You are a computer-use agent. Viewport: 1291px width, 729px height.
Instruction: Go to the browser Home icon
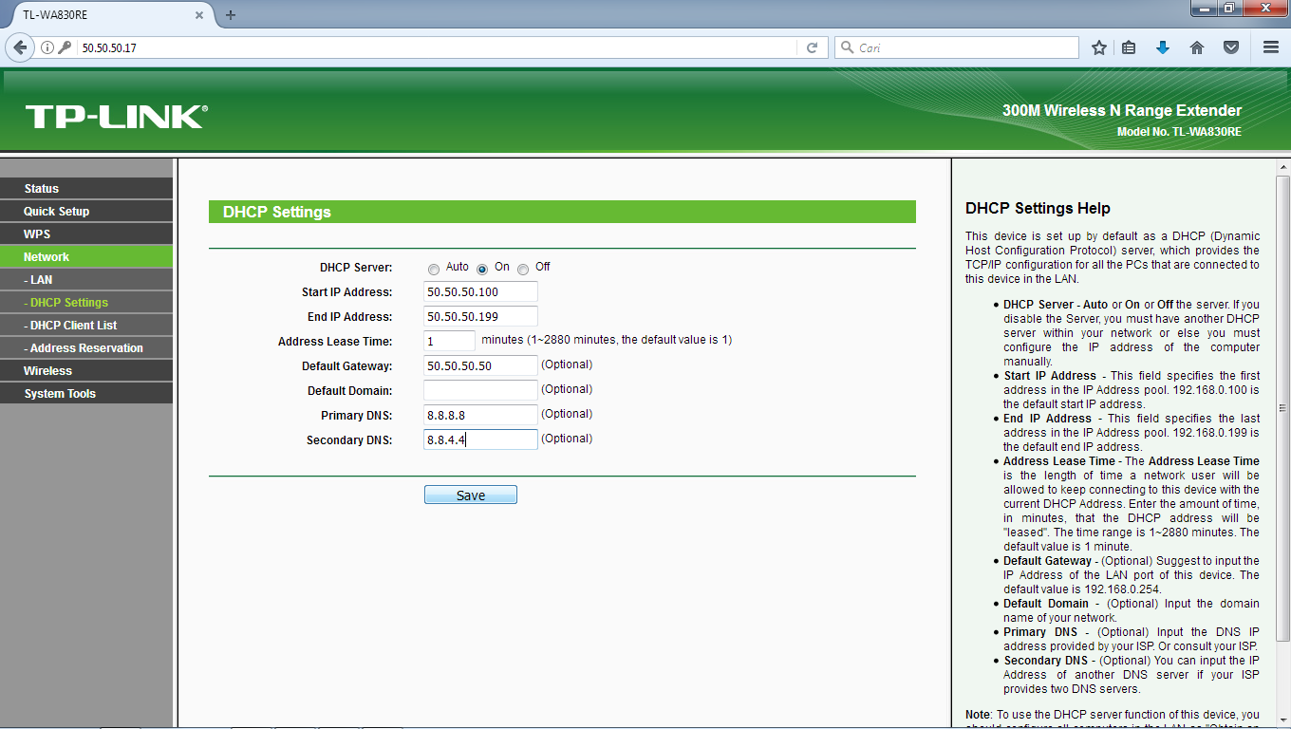click(1197, 47)
